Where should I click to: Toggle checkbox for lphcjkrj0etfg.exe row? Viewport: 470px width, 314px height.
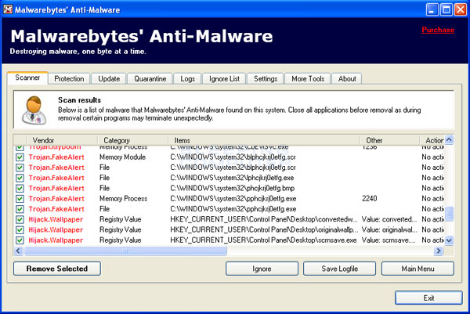20,178
